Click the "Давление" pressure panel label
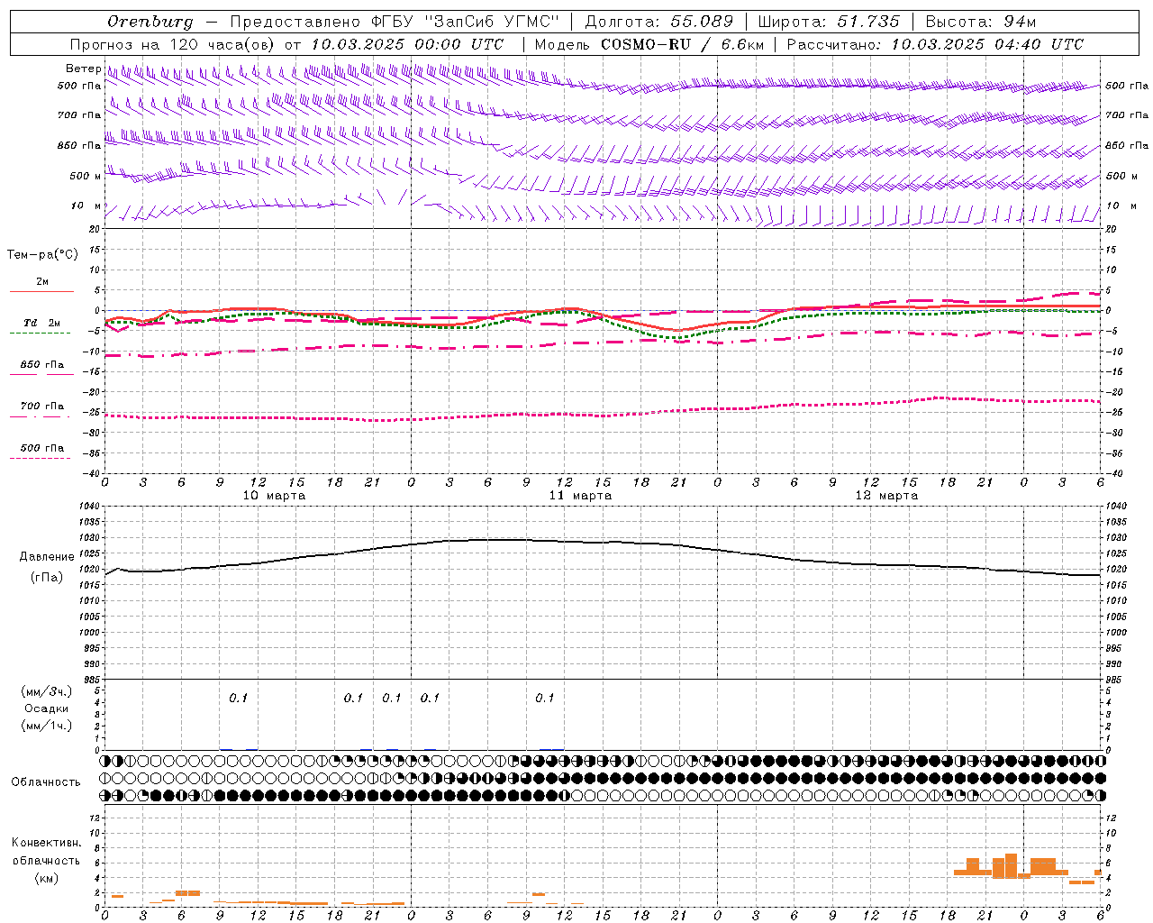This screenshot has height=923, width=1153. 47,557
